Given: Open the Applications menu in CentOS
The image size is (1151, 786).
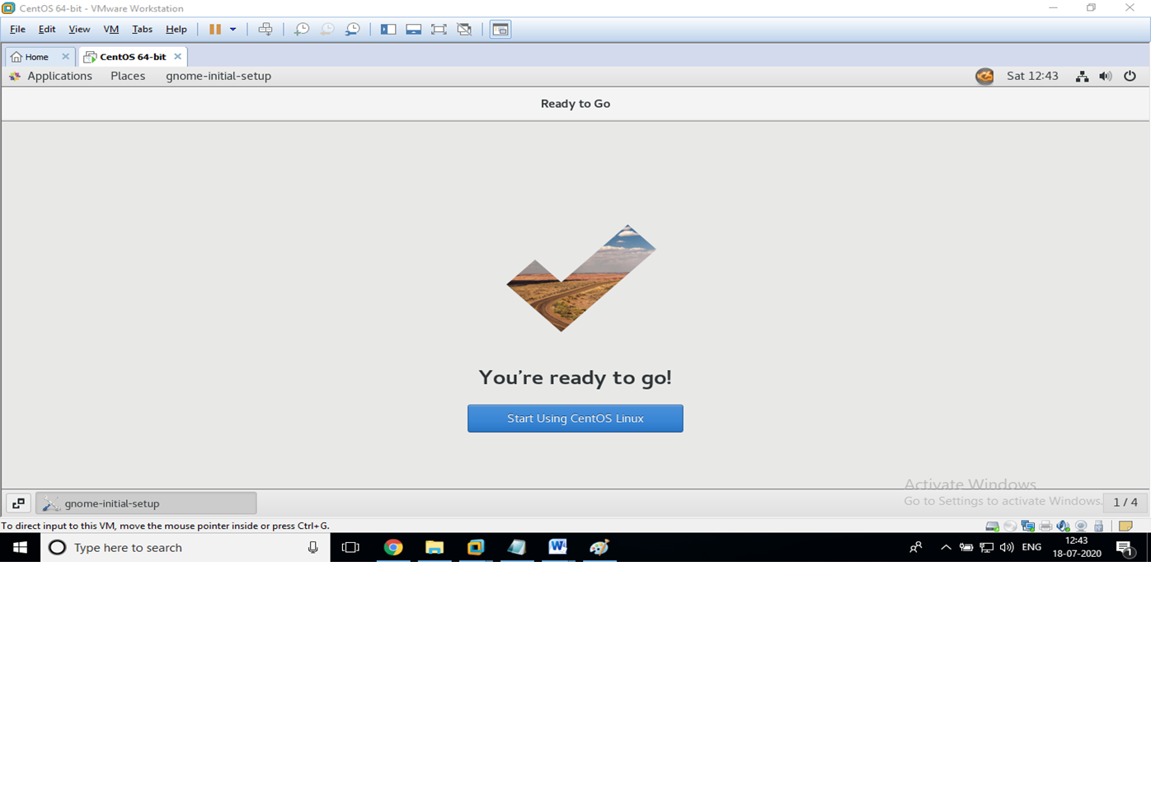Looking at the screenshot, I should pos(59,76).
